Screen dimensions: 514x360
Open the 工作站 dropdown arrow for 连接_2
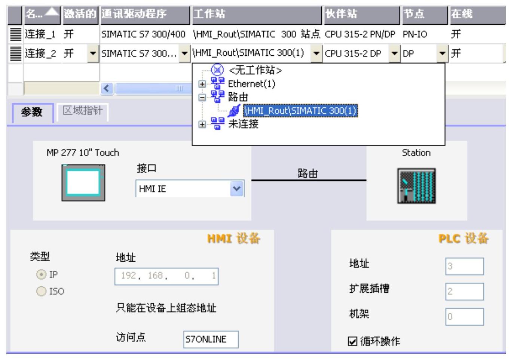click(x=316, y=53)
